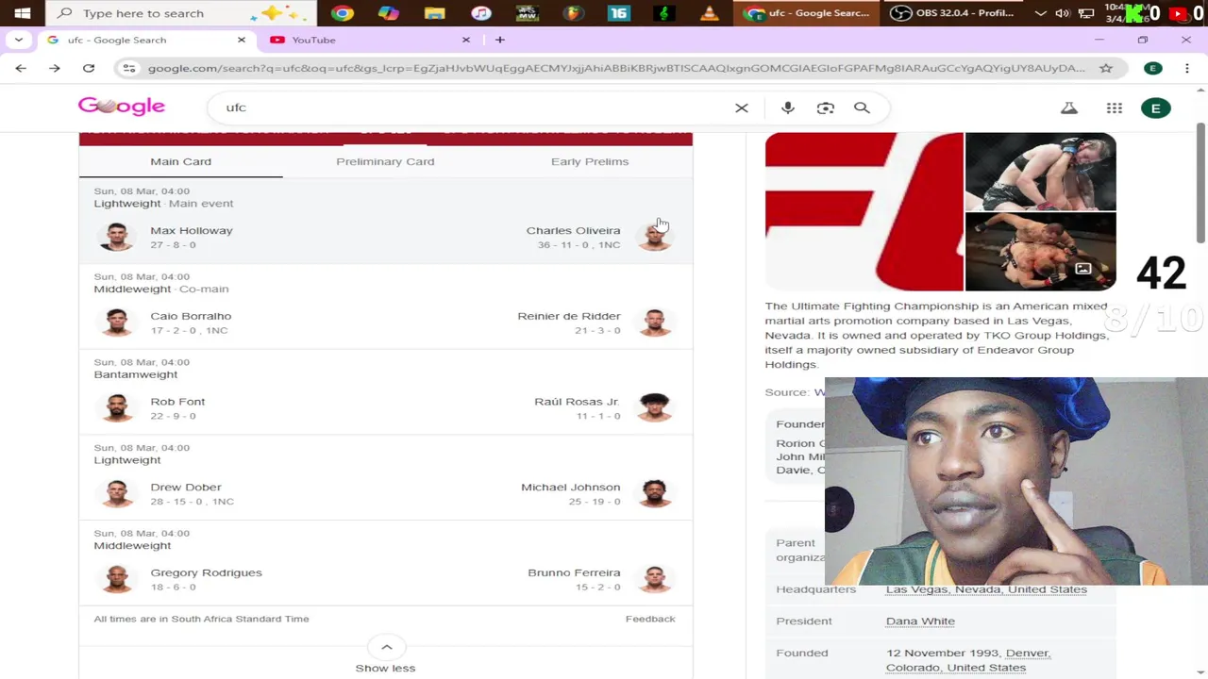Click Michael Johnson's fighter photo

654,493
